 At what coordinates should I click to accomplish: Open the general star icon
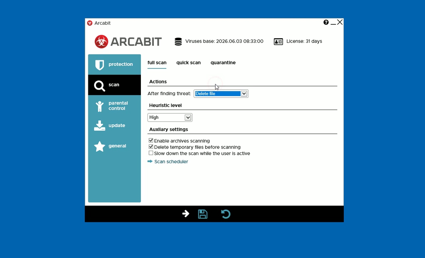tap(99, 146)
